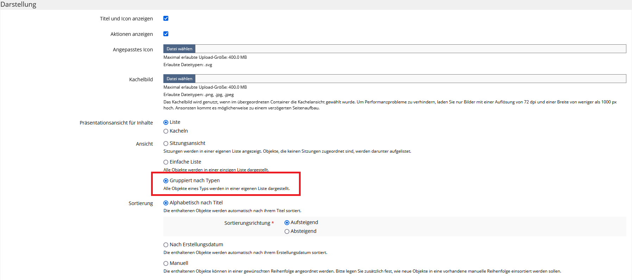This screenshot has width=632, height=280.
Task: Choose the 'Sitzungsansicht' view
Action: coord(166,144)
